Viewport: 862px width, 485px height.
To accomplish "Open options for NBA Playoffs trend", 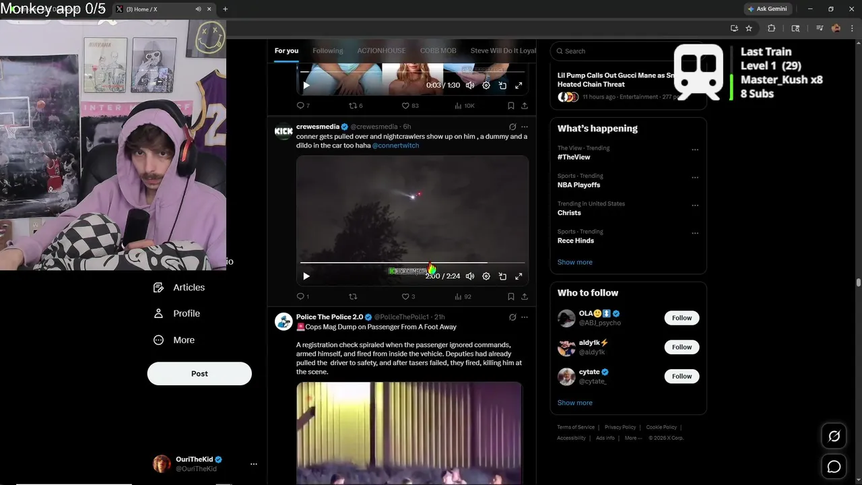I will click(x=695, y=178).
